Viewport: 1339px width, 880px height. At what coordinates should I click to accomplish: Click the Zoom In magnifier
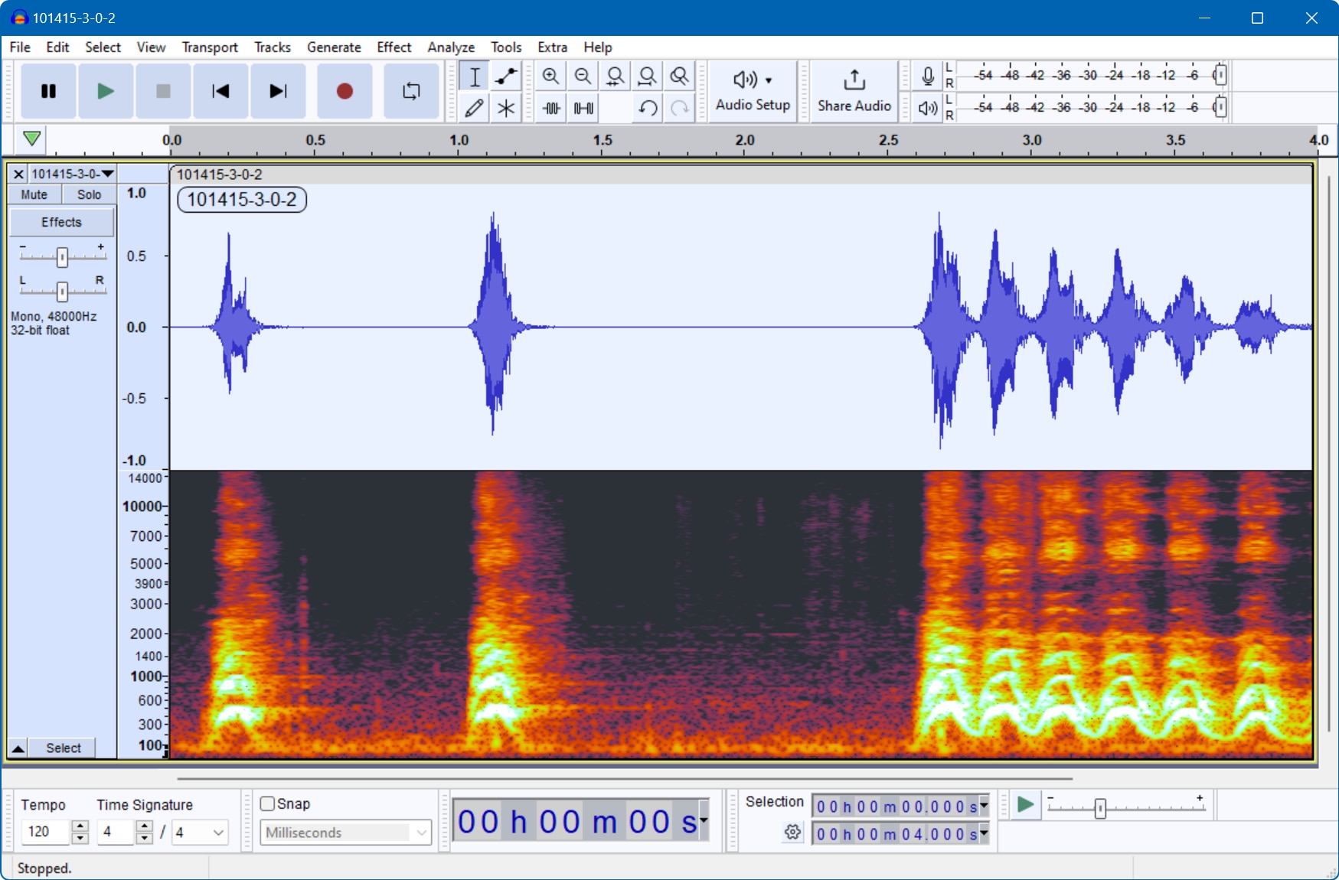550,77
